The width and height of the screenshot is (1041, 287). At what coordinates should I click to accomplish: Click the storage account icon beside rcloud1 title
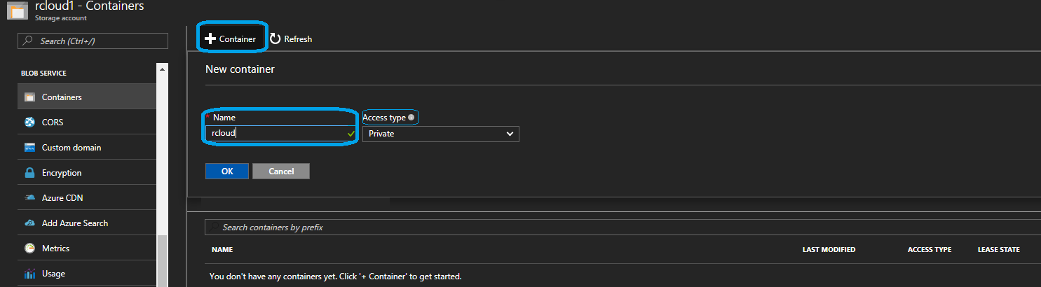pos(17,10)
